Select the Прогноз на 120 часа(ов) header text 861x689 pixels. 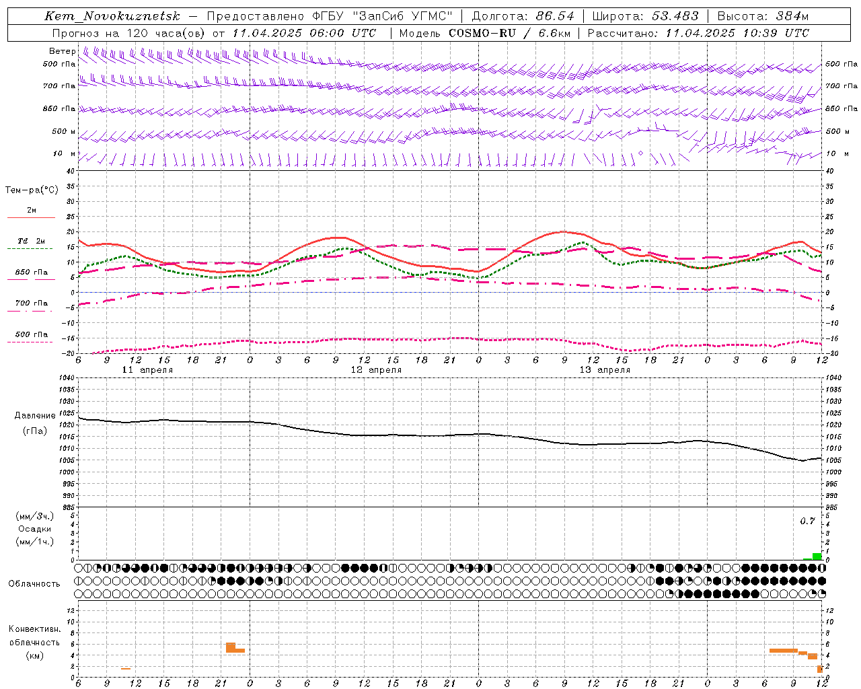pyautogui.click(x=129, y=33)
